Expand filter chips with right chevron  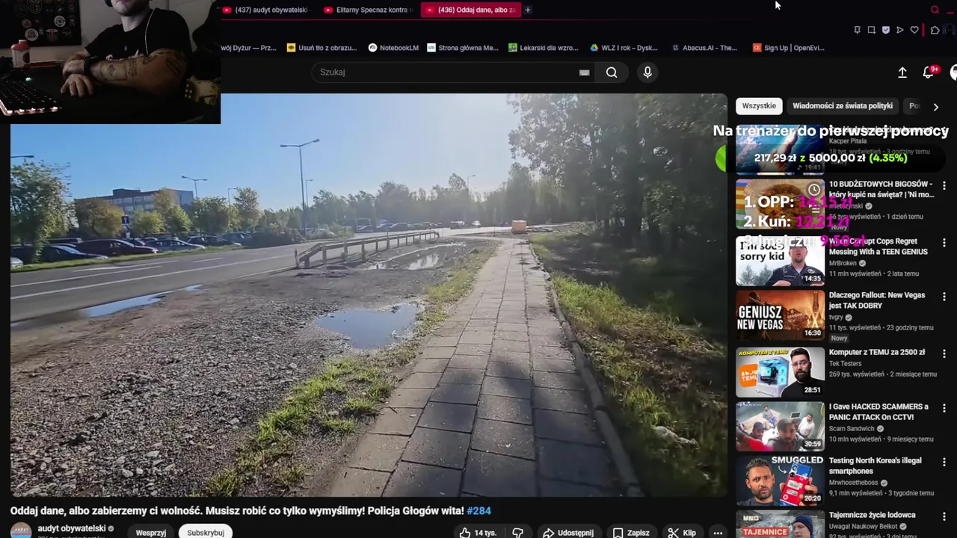coord(935,107)
